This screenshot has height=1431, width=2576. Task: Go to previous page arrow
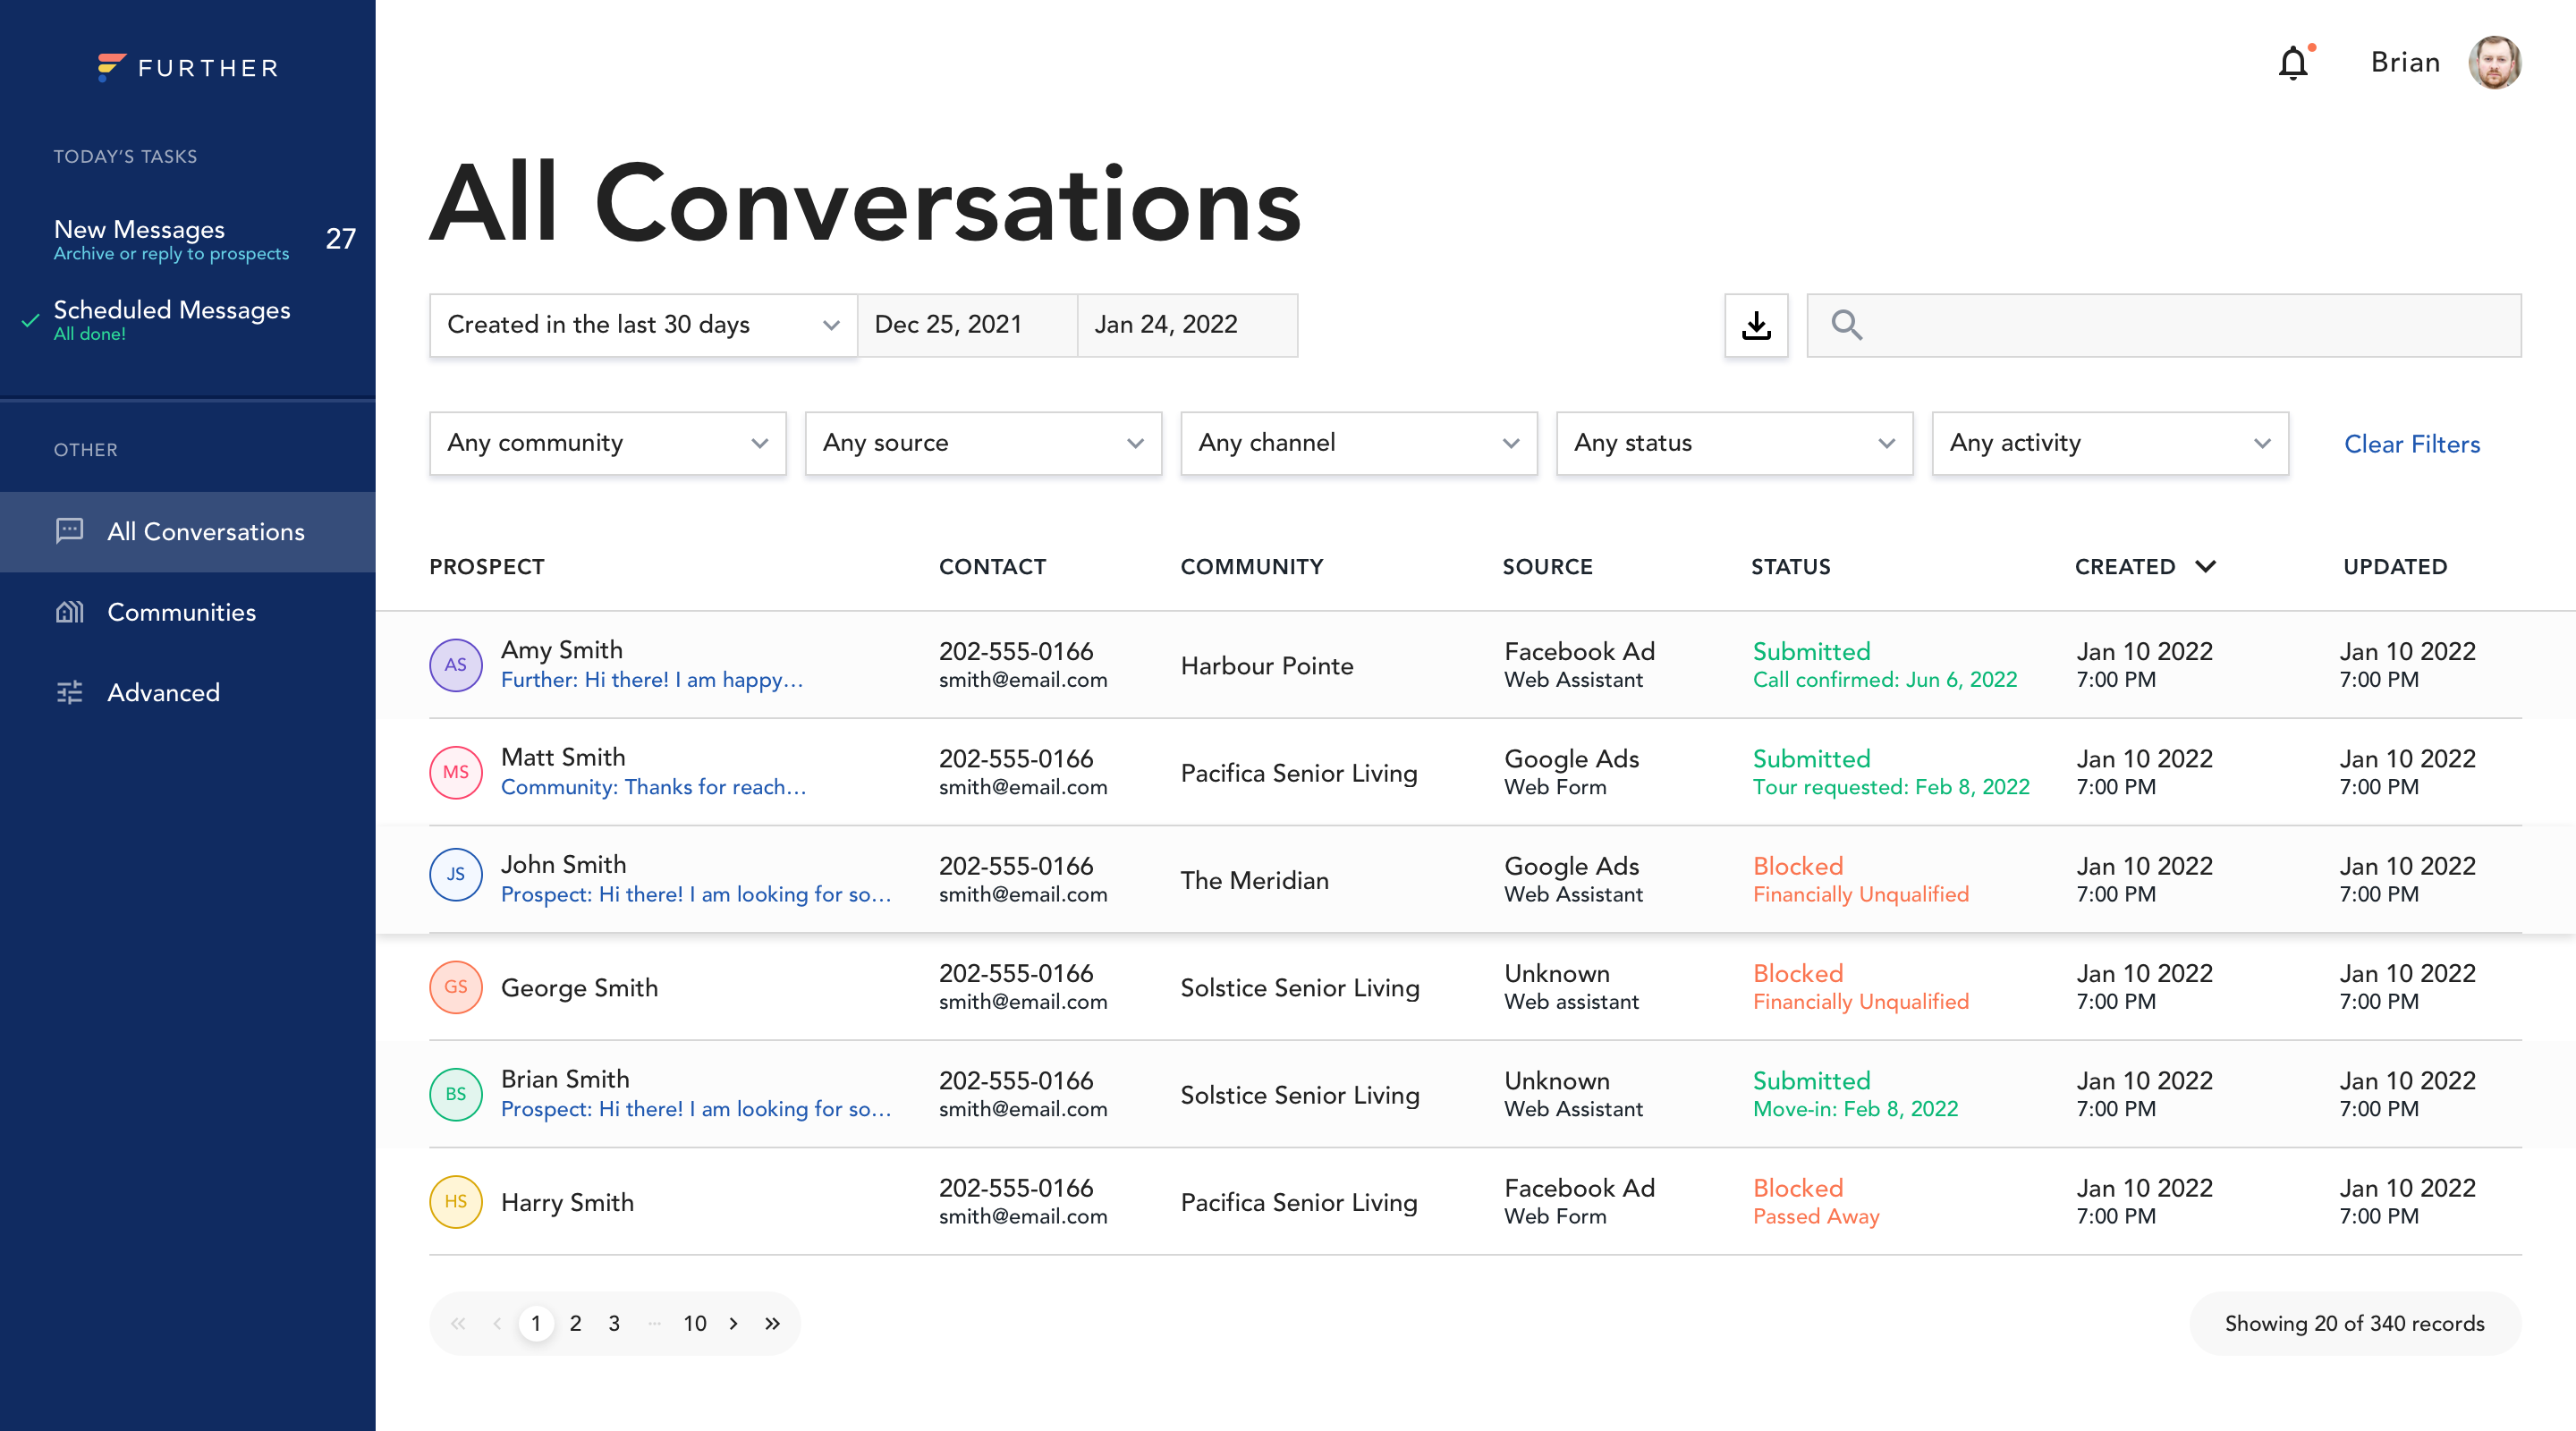pyautogui.click(x=497, y=1323)
